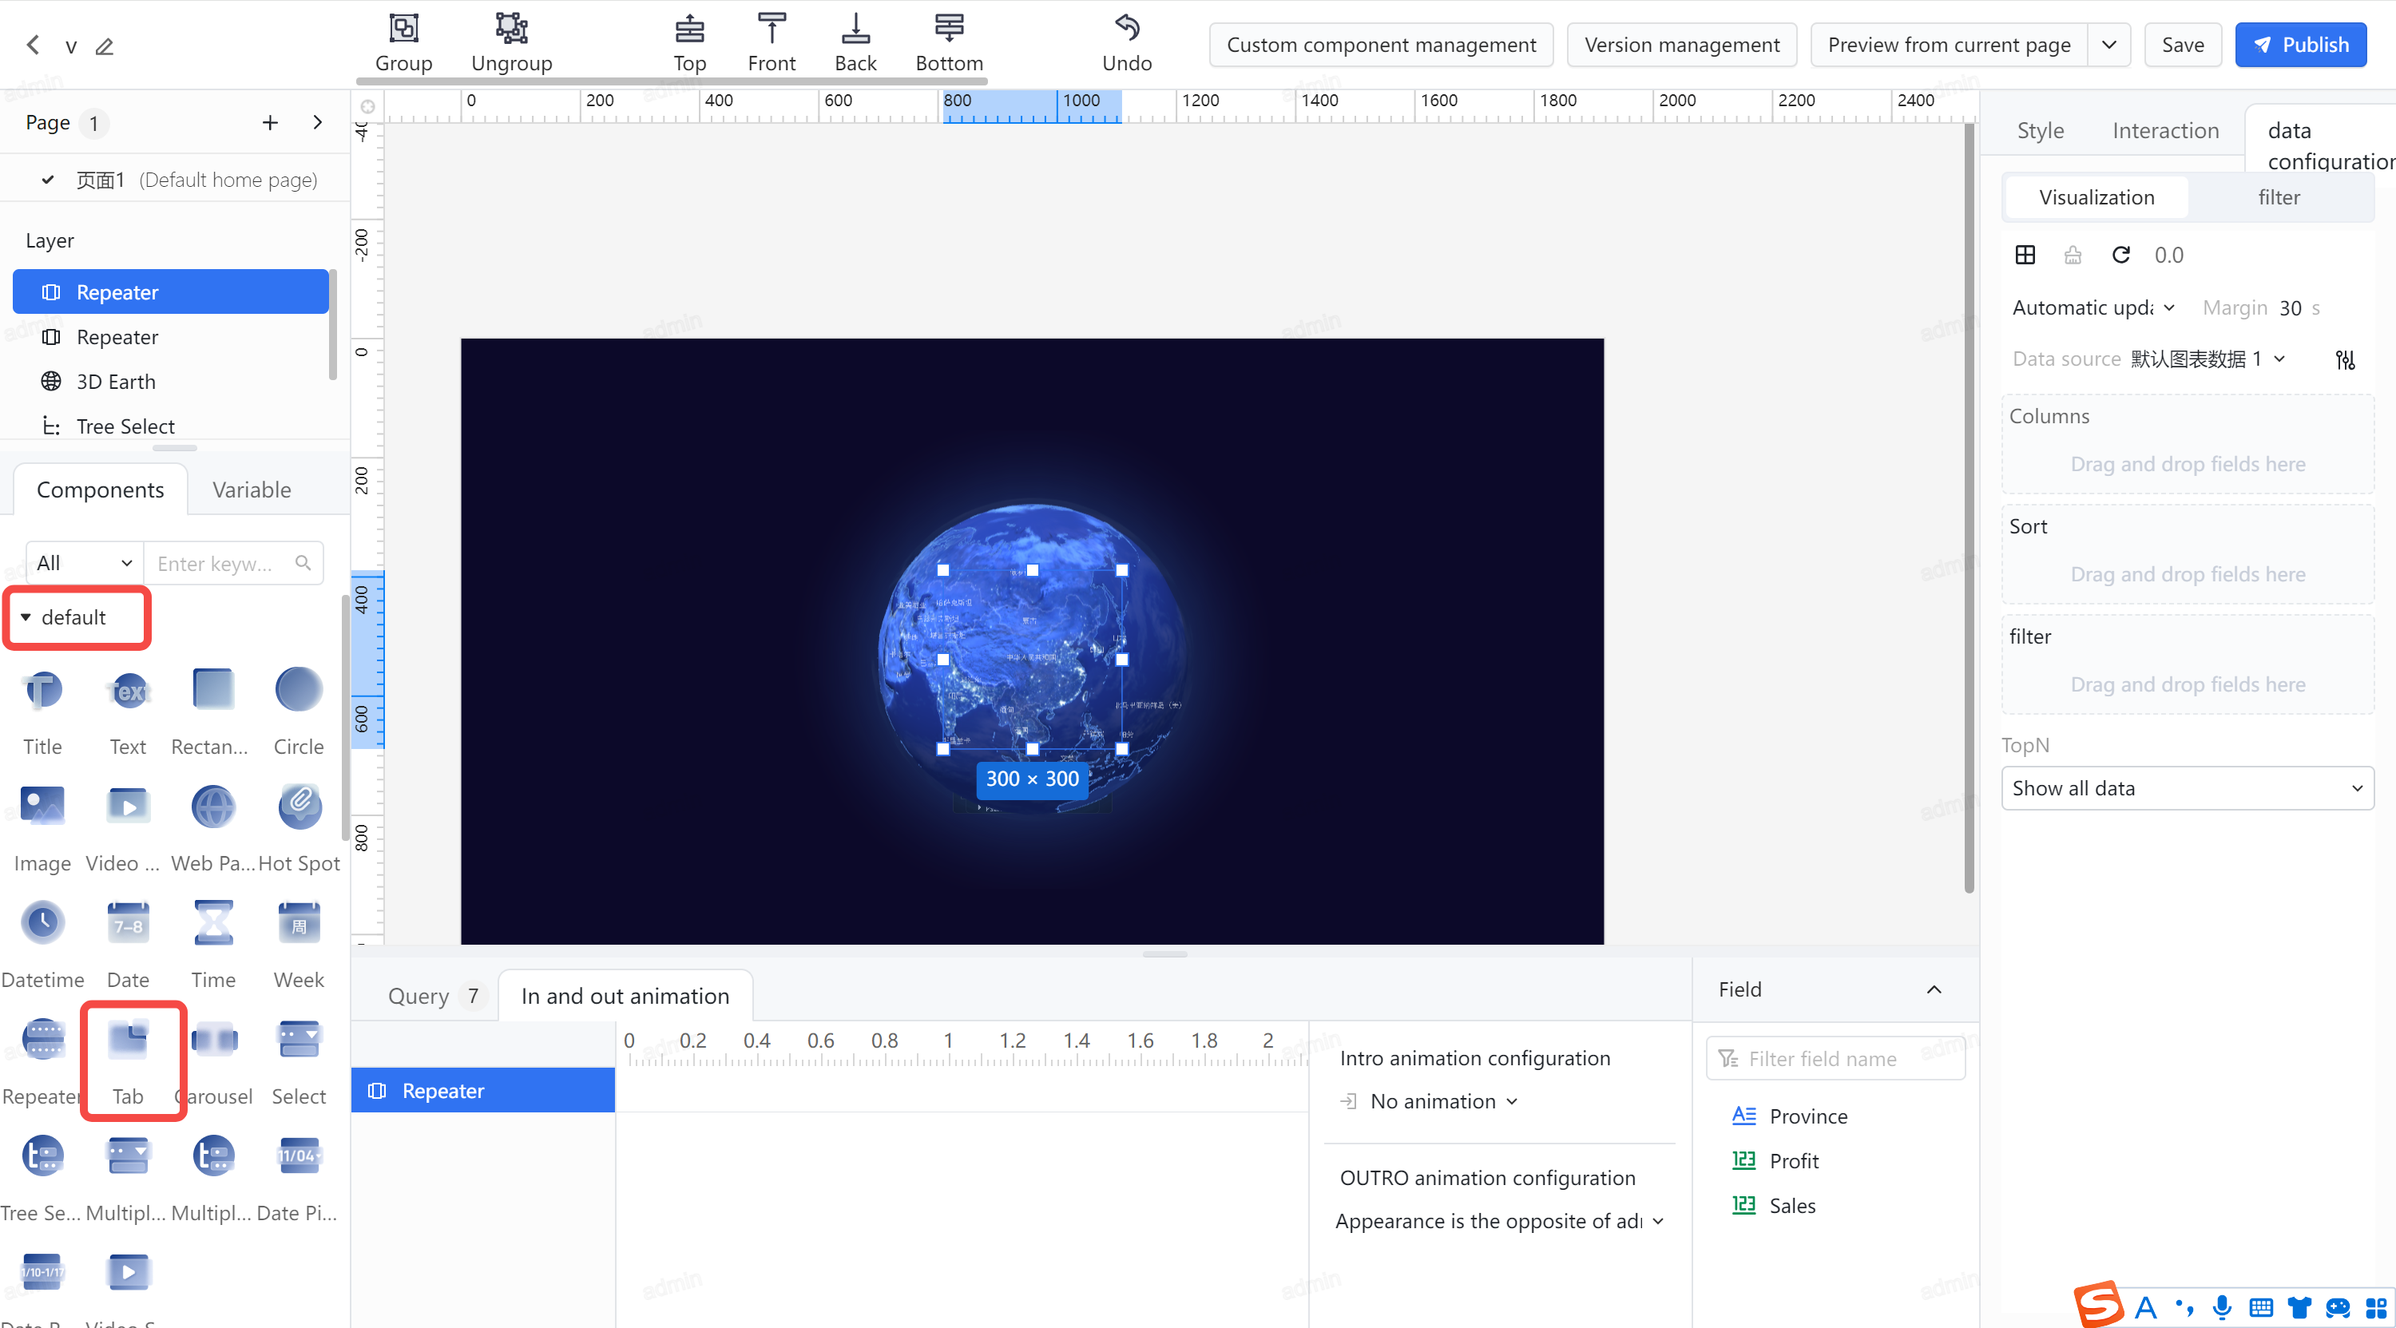Open Automatic update dropdown
This screenshot has width=2396, height=1328.
(2093, 307)
